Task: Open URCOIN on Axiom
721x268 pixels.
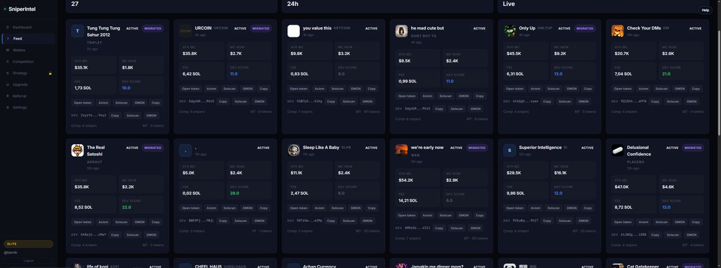Action: (x=211, y=88)
